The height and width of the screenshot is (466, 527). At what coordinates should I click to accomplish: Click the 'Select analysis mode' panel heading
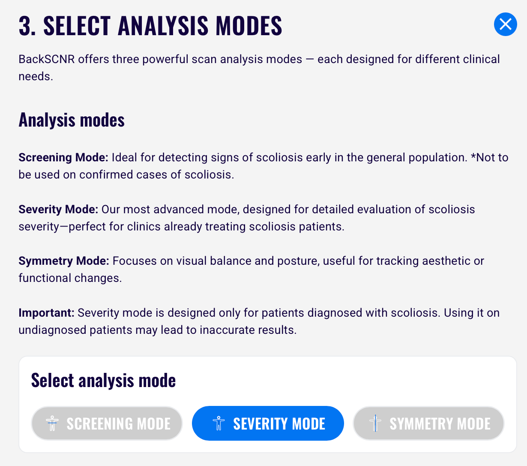coord(103,380)
